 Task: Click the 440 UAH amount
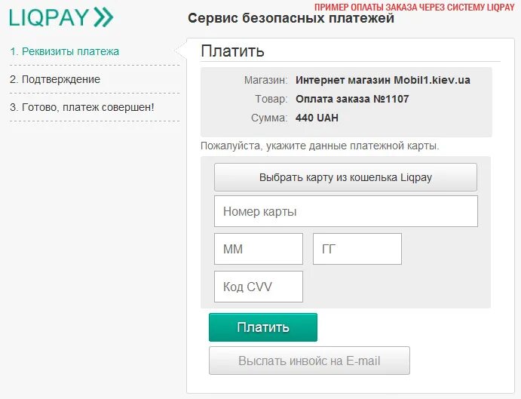(317, 118)
